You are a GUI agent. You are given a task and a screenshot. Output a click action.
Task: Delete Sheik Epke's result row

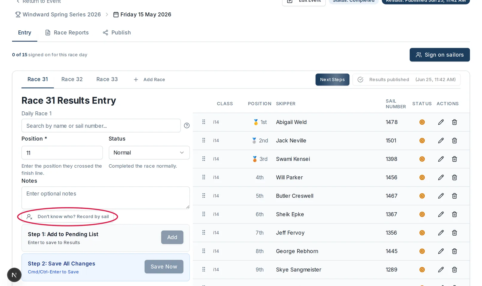pos(454,214)
